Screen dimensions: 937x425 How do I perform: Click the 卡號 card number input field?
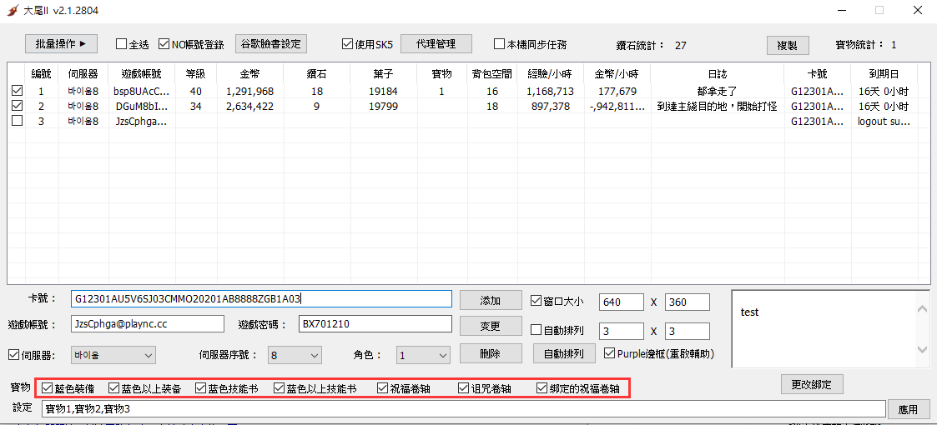pos(260,298)
